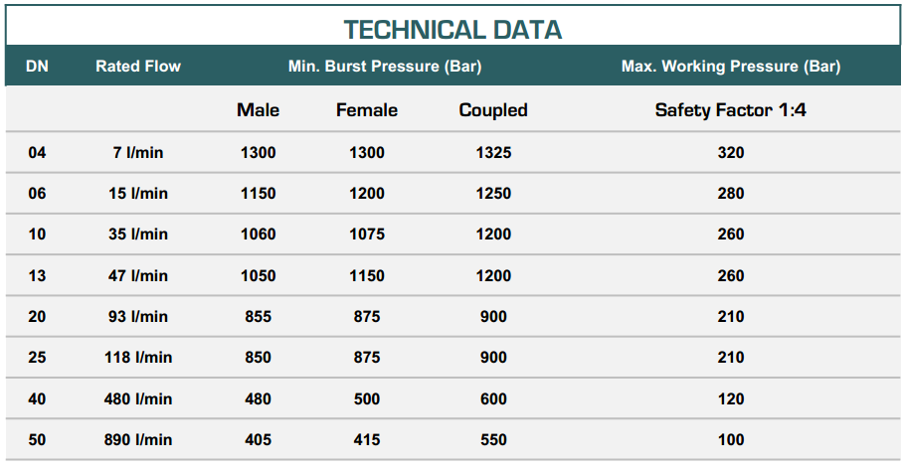
Task: Click the Rated Flow column header
Action: tap(138, 67)
